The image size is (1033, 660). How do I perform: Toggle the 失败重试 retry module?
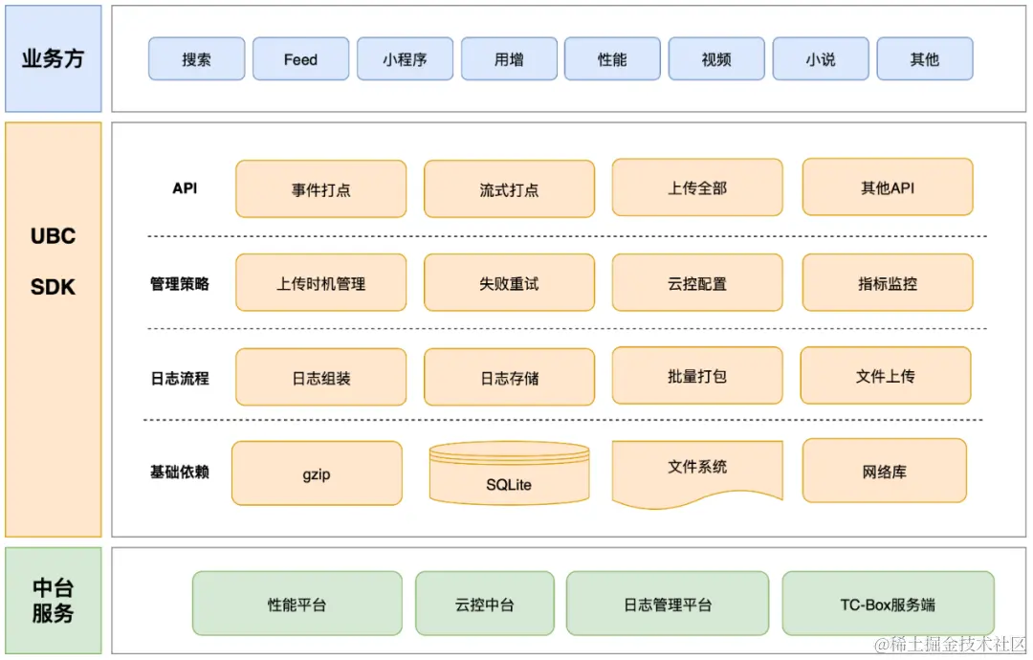click(509, 282)
